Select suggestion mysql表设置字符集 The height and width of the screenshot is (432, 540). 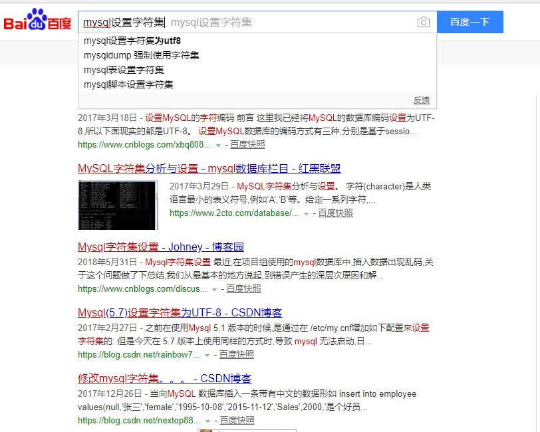pos(257,70)
